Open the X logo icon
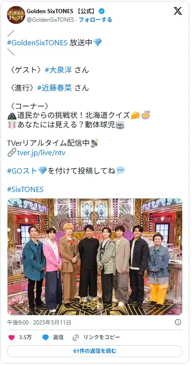 click(x=178, y=11)
